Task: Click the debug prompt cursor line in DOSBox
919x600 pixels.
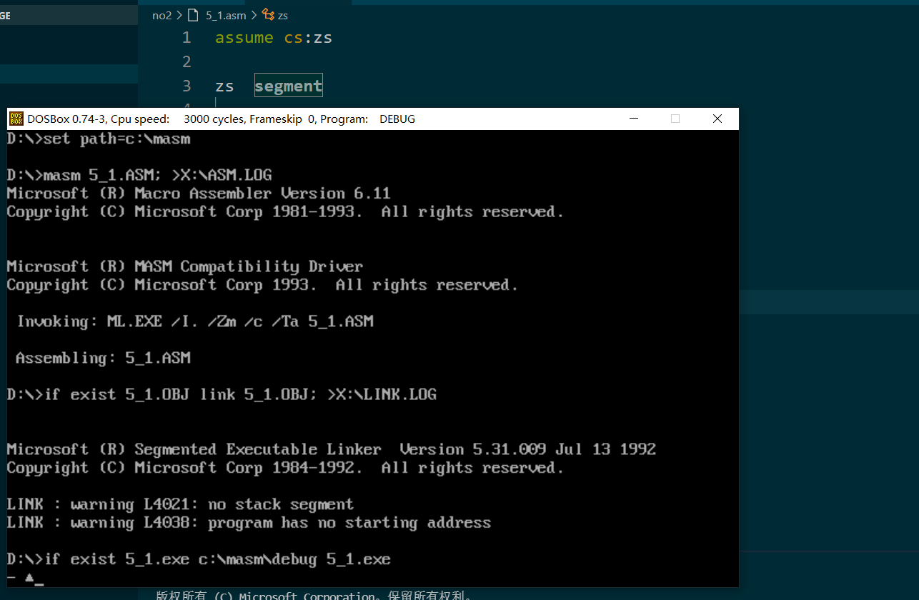Action: (x=26, y=577)
